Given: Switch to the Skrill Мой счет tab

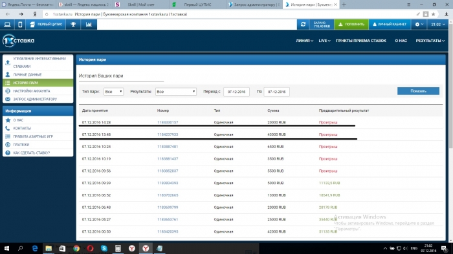Looking at the screenshot, I should pos(141,5).
